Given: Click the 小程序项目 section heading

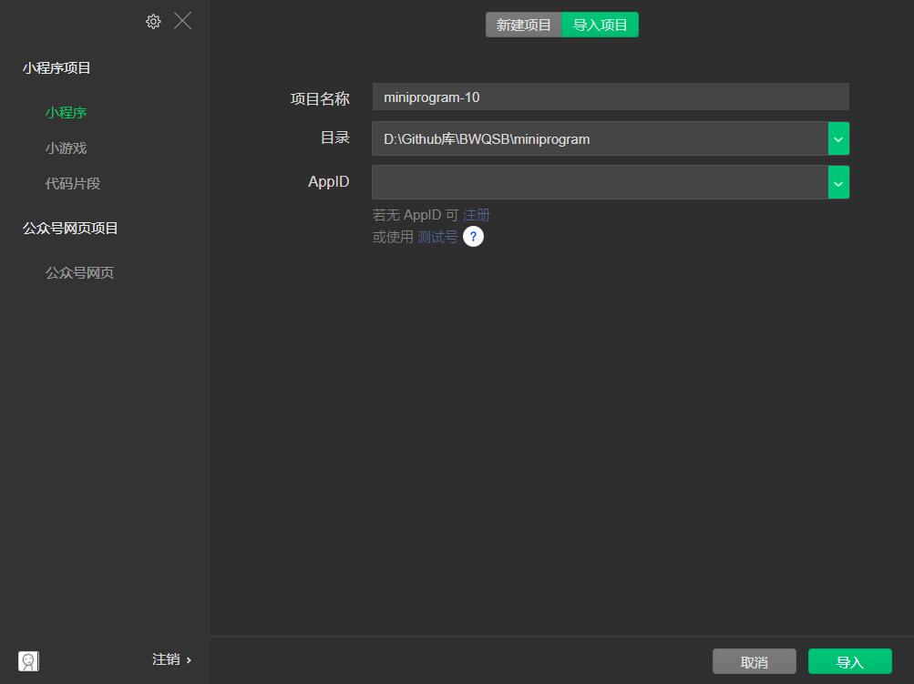Looking at the screenshot, I should pyautogui.click(x=56, y=67).
